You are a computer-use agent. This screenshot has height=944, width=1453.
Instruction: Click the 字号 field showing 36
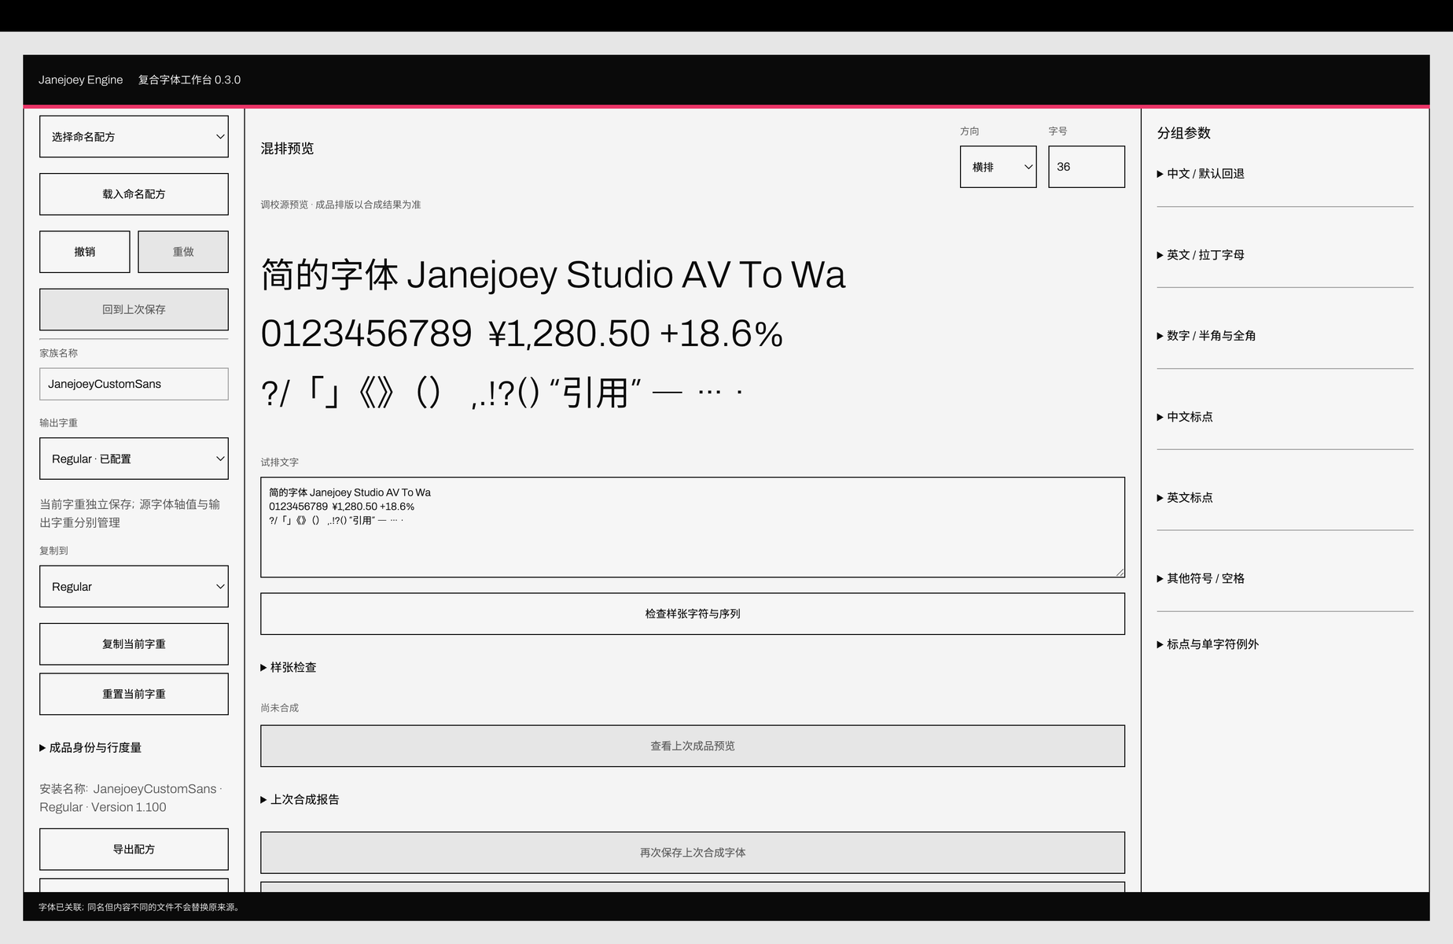pos(1086,167)
